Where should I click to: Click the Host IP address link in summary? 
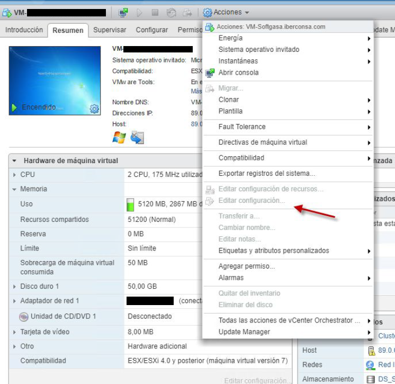point(196,124)
